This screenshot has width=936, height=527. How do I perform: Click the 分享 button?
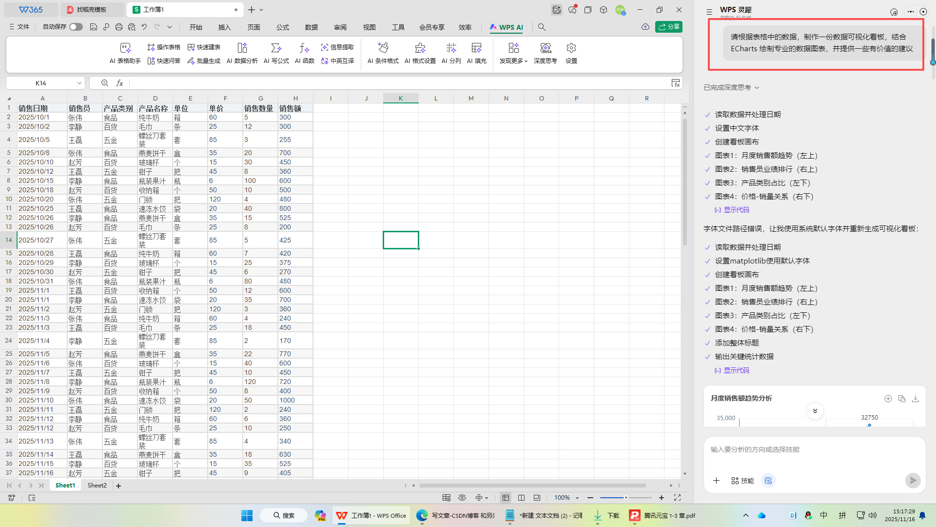pyautogui.click(x=669, y=27)
